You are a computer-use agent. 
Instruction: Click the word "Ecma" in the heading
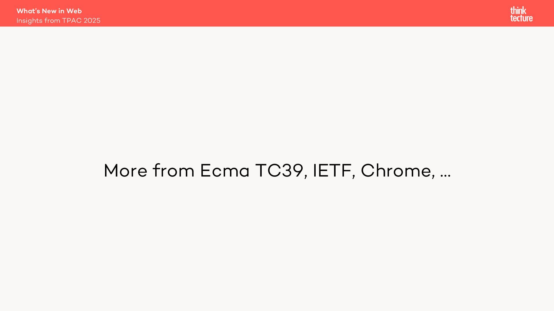224,170
